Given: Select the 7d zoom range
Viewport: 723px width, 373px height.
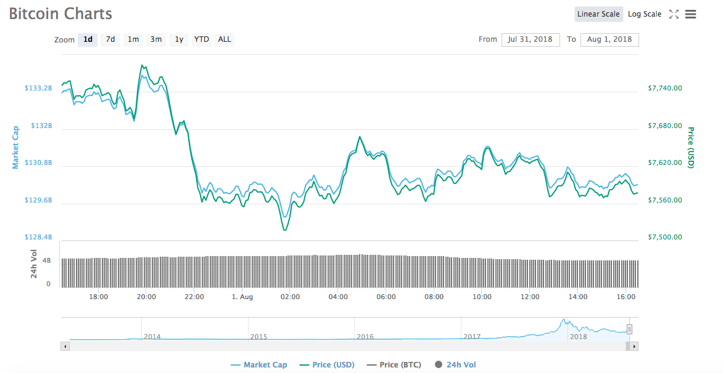Looking at the screenshot, I should point(110,39).
